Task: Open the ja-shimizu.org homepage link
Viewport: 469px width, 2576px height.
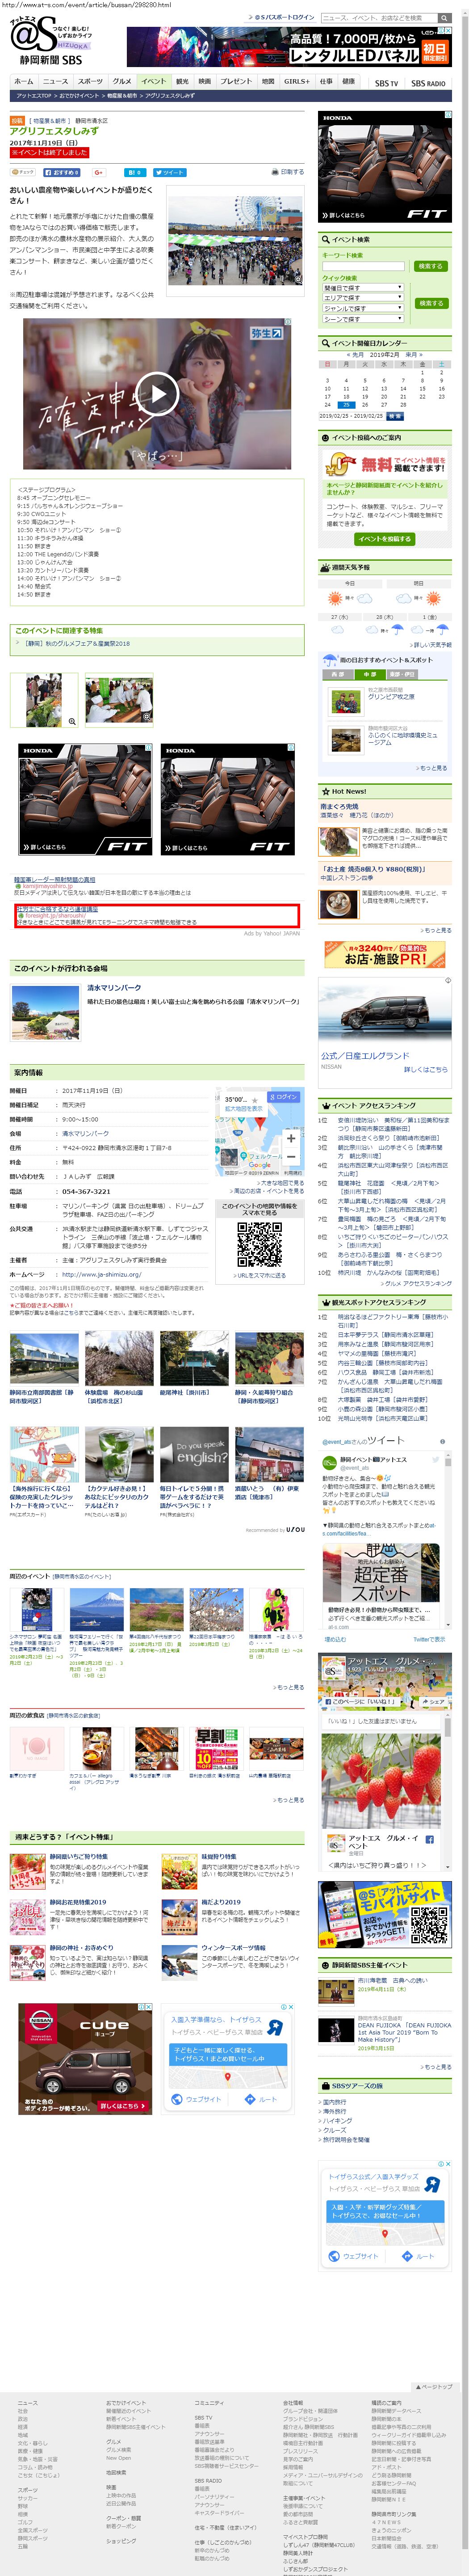Action: coord(102,1274)
